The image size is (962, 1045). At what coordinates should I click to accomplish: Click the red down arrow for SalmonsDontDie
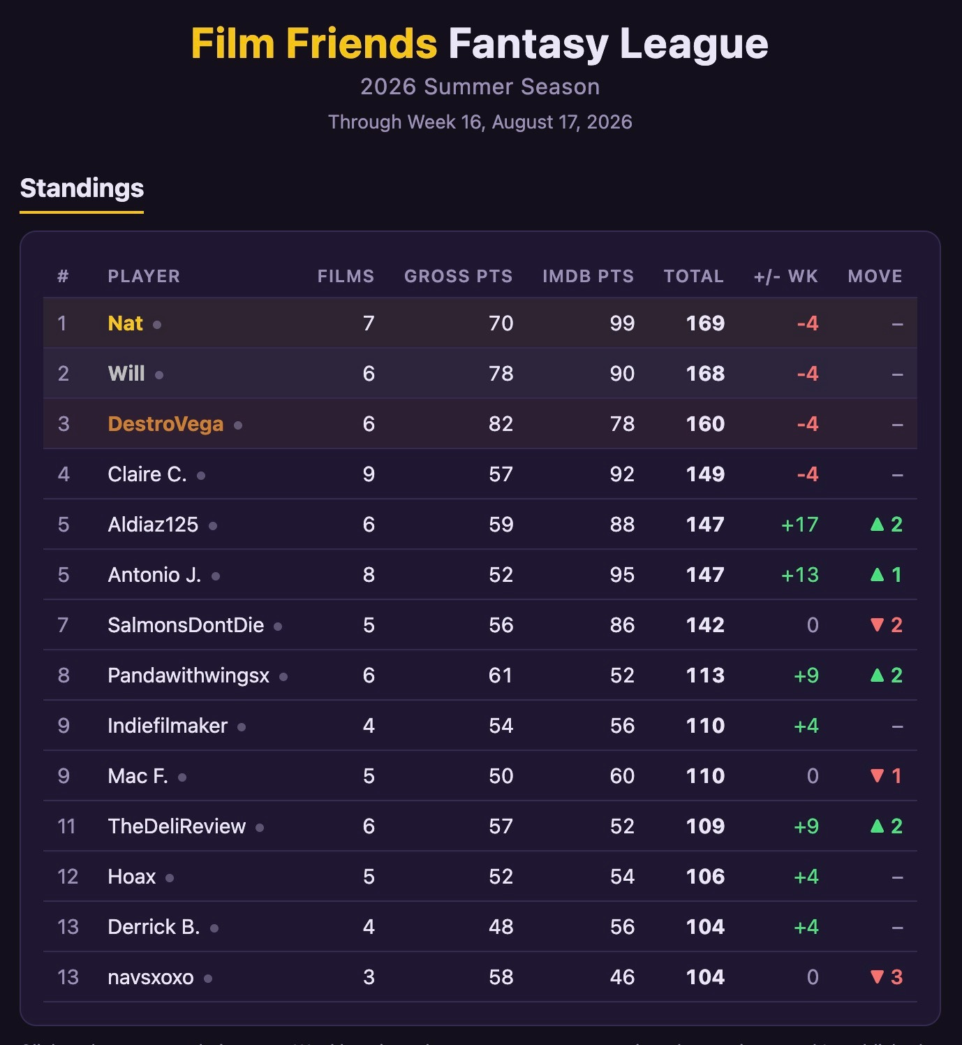878,624
